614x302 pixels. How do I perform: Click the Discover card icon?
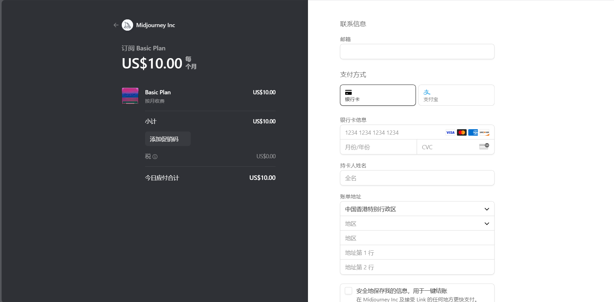point(484,132)
